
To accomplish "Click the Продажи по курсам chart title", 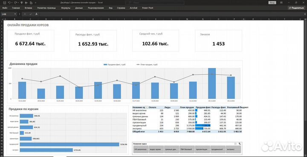I will (x=23, y=109).
